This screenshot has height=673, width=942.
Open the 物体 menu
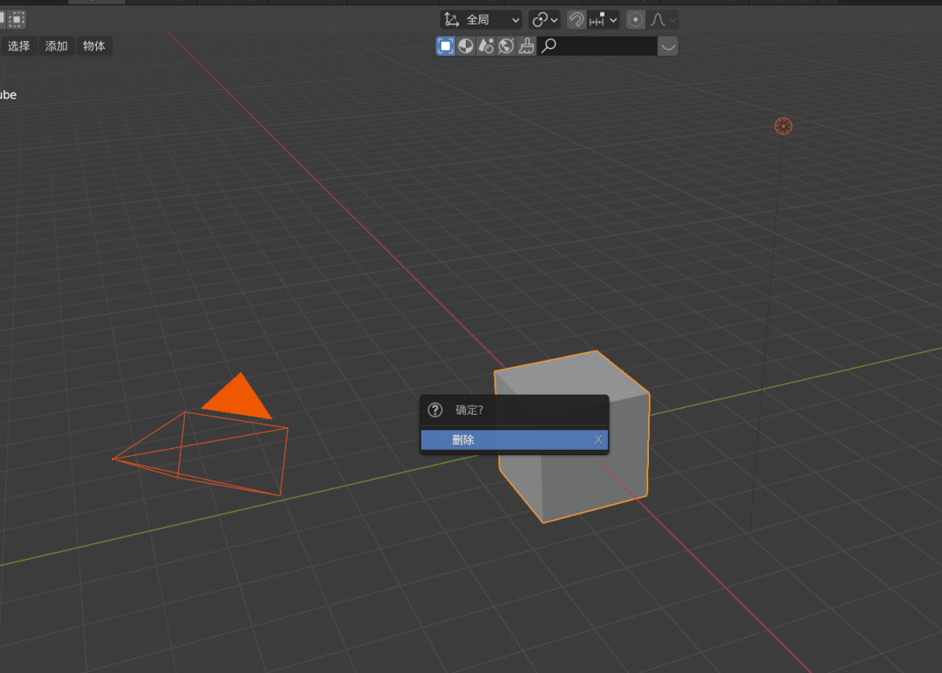[x=93, y=46]
